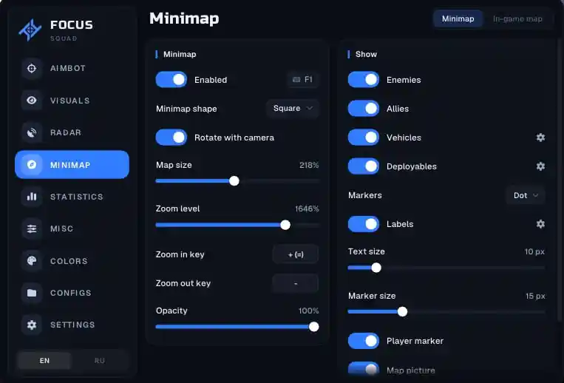Image resolution: width=564 pixels, height=383 pixels.
Task: Click the F1 hotkey bind field
Action: (303, 79)
